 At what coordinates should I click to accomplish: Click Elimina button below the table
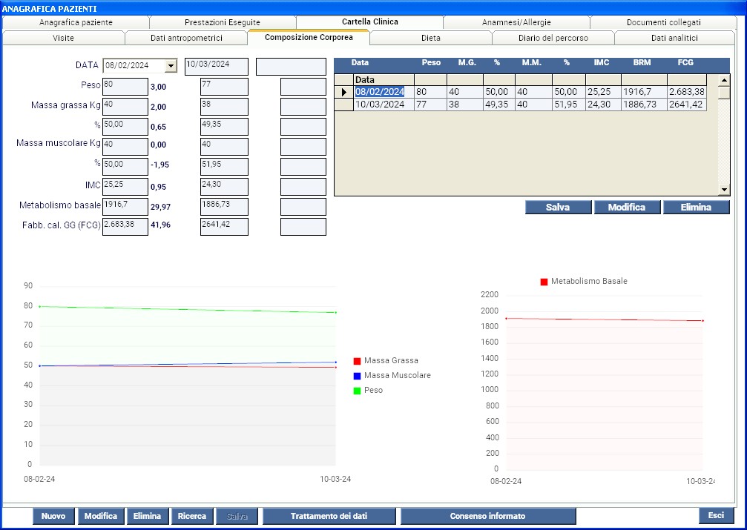tap(696, 208)
